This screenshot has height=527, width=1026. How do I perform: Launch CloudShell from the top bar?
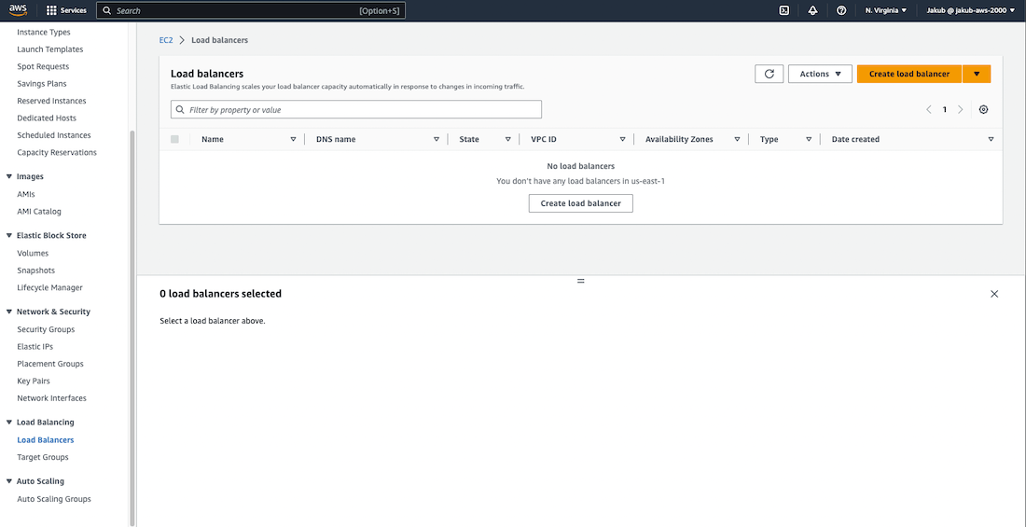[784, 10]
